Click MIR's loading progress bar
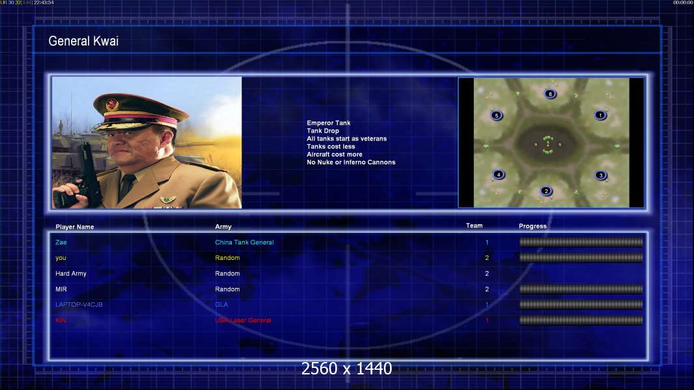694x390 pixels. [581, 289]
